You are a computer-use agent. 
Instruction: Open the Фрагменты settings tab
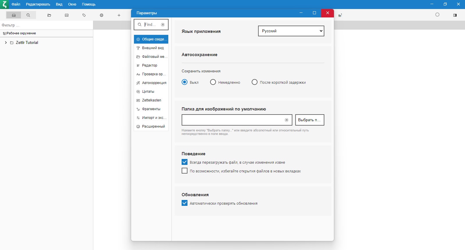(151, 109)
